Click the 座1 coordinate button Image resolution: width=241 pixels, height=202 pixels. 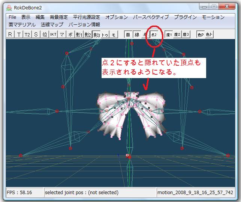169,35
